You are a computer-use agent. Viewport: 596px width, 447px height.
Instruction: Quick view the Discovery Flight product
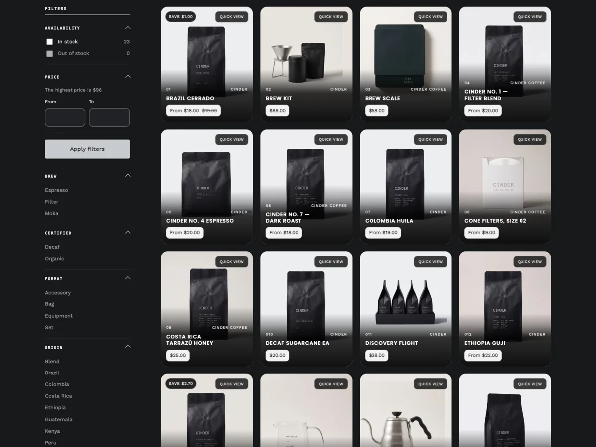tap(430, 262)
